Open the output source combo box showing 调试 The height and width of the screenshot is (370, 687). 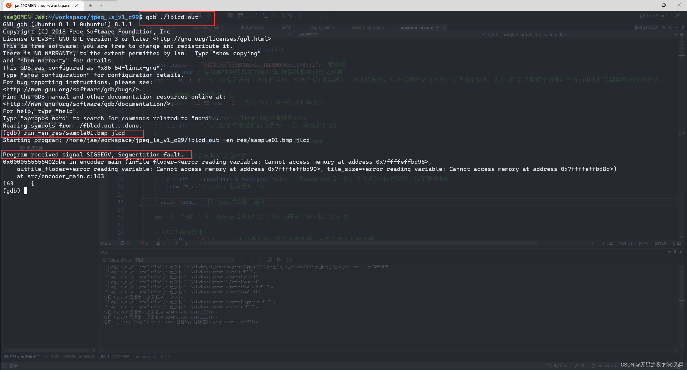(x=185, y=260)
